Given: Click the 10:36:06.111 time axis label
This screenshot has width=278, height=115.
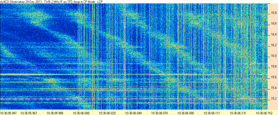Looking at the screenshot, I should [211, 113].
